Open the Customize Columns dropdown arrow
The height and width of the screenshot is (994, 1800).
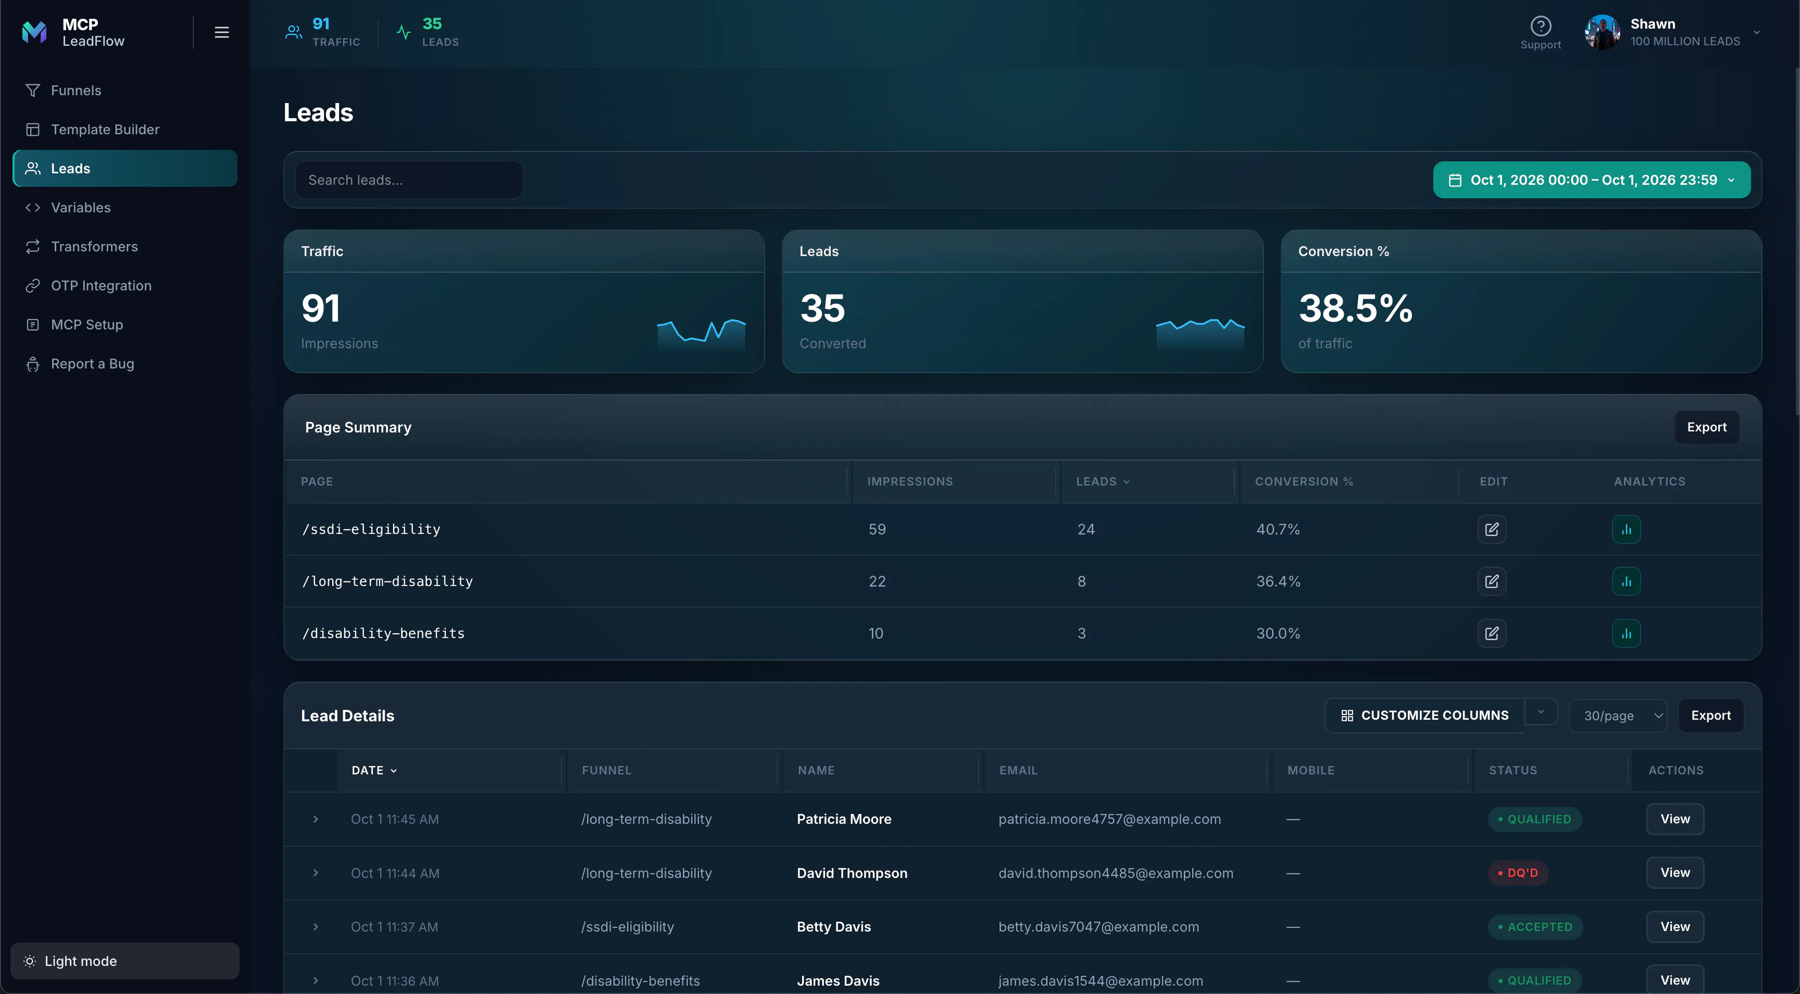1541,712
